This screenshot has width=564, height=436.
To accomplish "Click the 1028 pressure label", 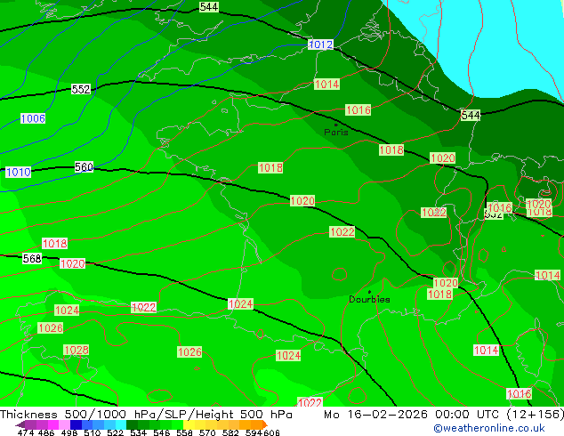I will click(76, 350).
